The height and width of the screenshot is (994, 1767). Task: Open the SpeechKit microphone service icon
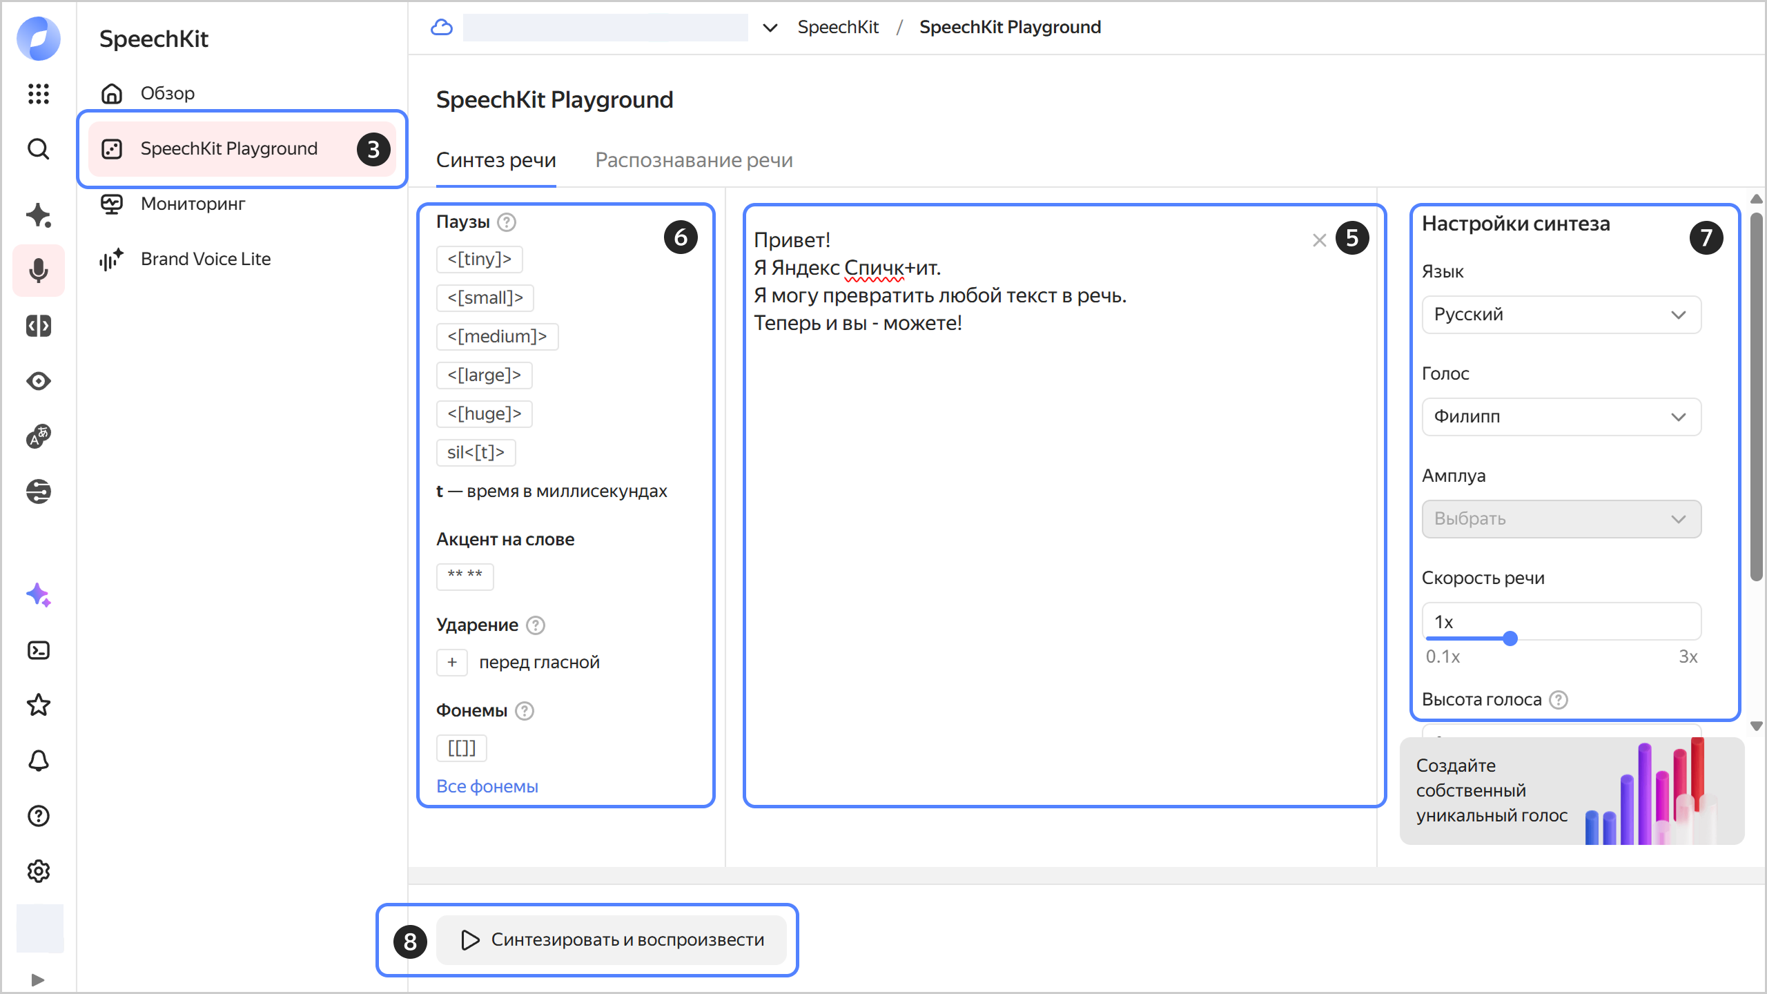pos(39,271)
